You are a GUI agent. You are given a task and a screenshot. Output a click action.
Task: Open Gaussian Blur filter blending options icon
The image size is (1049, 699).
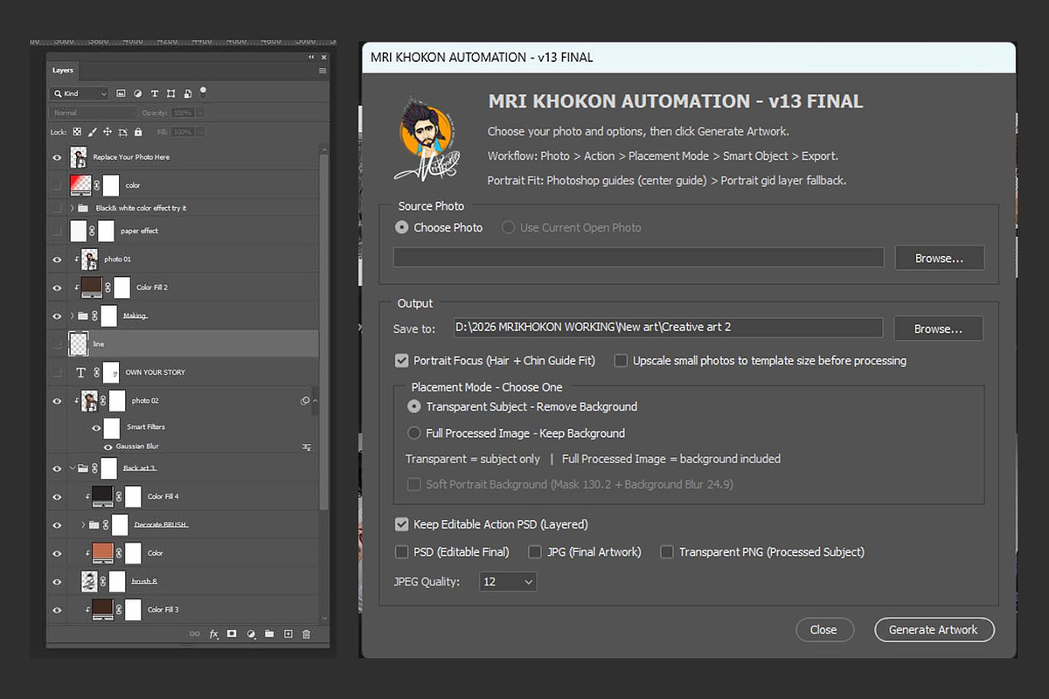coord(307,446)
